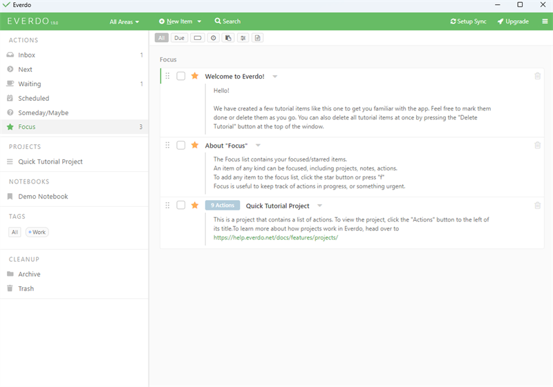Select the All filter toggle
Screen dimensions: 553x387
162,38
